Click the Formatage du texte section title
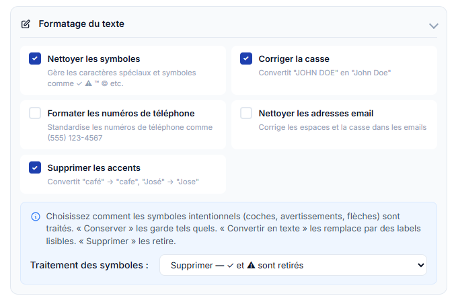 [81, 24]
